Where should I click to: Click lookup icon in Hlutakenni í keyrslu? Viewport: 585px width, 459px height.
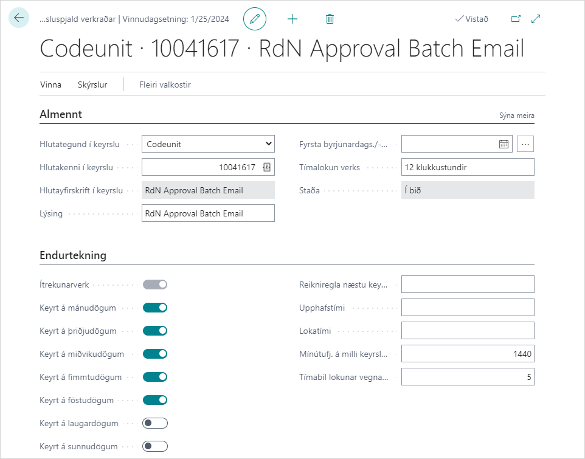tap(266, 167)
